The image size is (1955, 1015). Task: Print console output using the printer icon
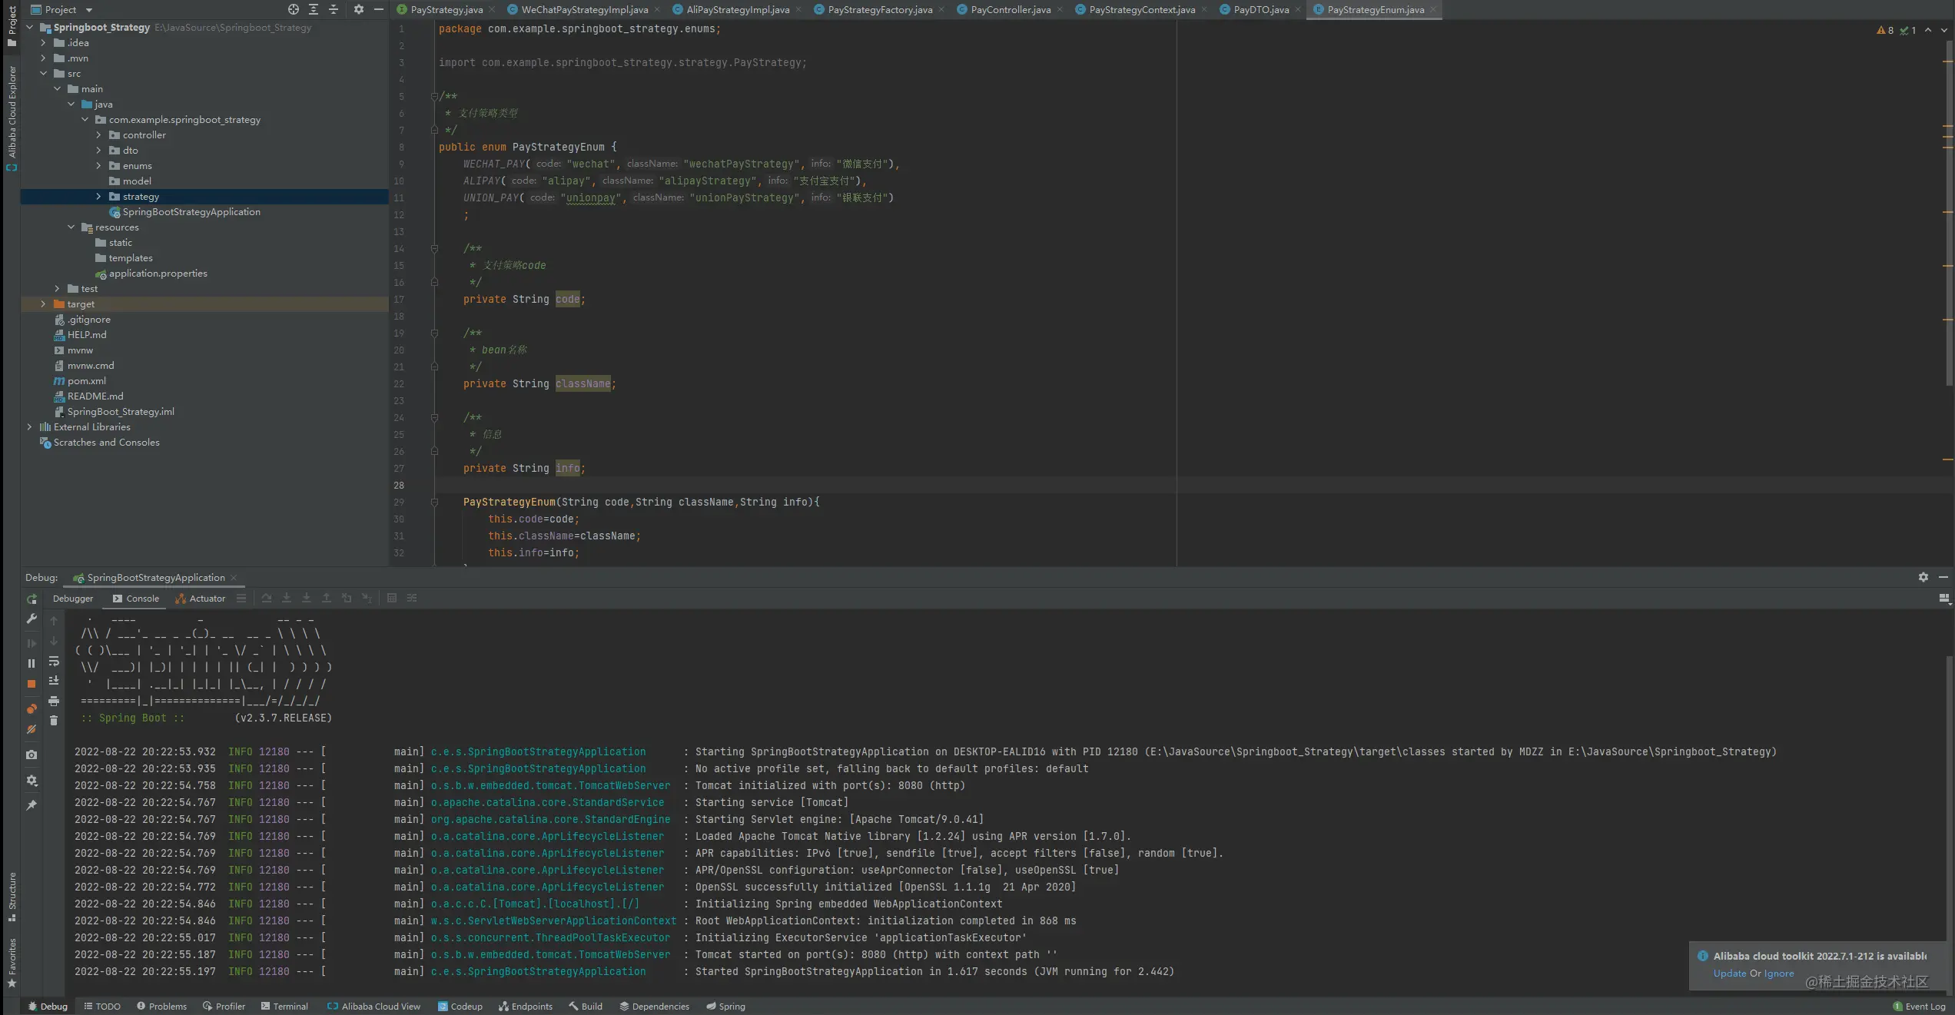(54, 701)
